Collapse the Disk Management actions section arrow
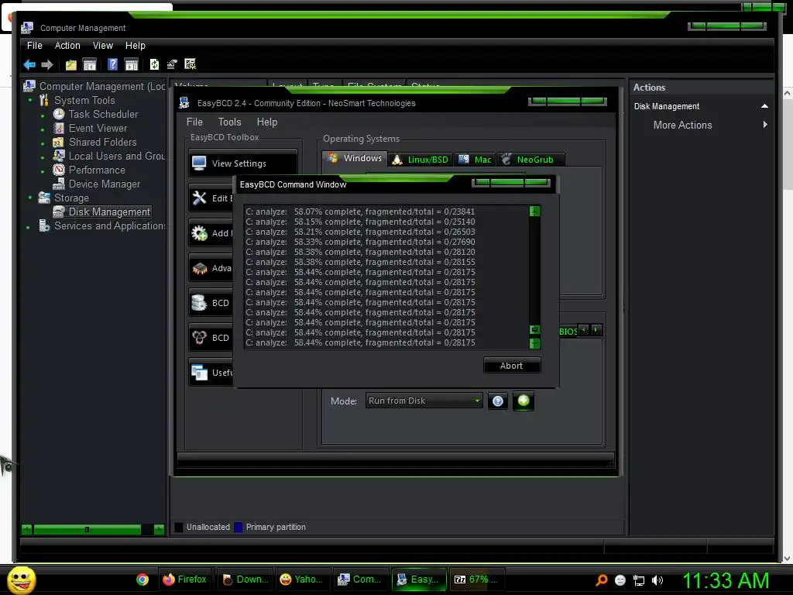Image resolution: width=793 pixels, height=595 pixels. coord(764,106)
